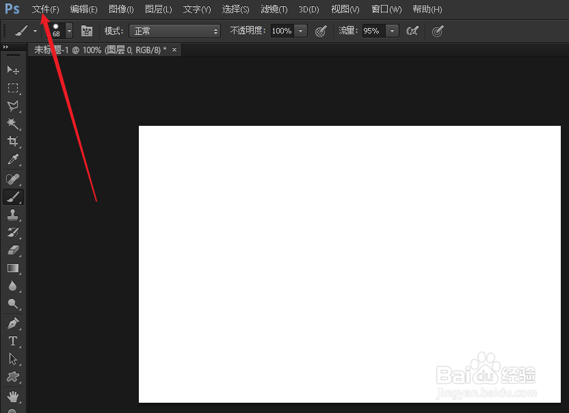569x413 pixels.
Task: Open the 图像(I) menu
Action: click(x=121, y=9)
